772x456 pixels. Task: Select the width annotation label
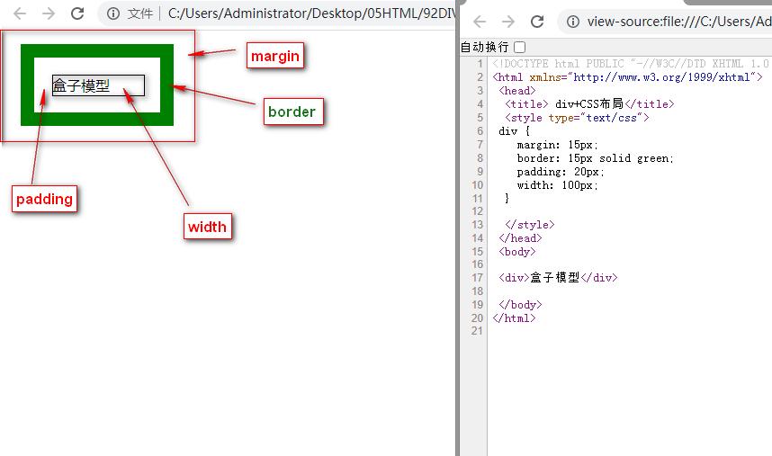pos(207,226)
